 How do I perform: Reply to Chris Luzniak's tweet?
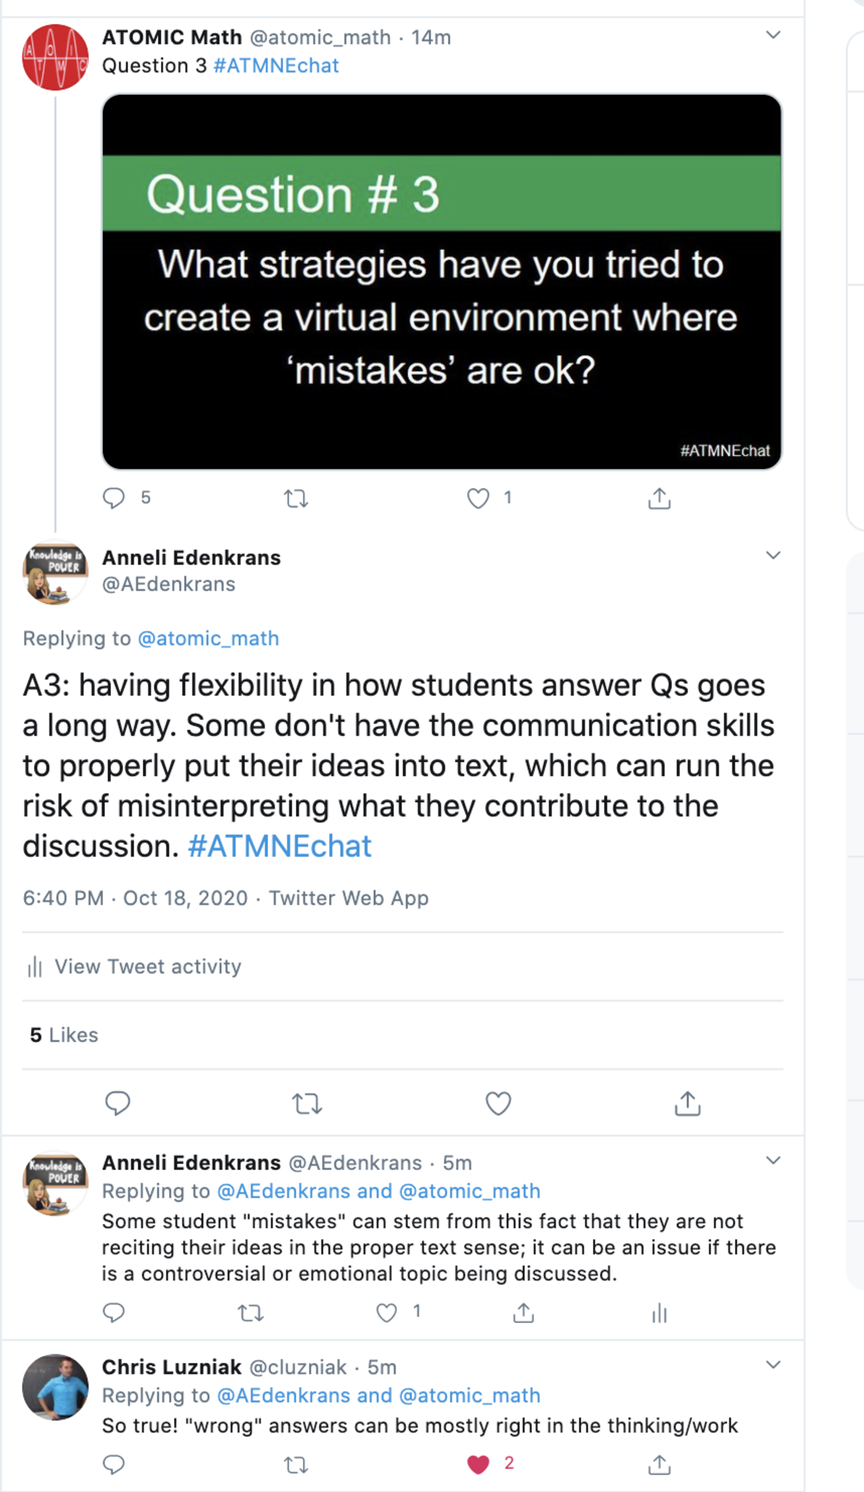114,1464
